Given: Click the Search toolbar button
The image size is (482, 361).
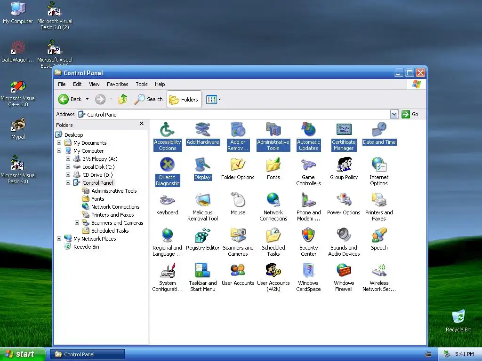Looking at the screenshot, I should [149, 99].
